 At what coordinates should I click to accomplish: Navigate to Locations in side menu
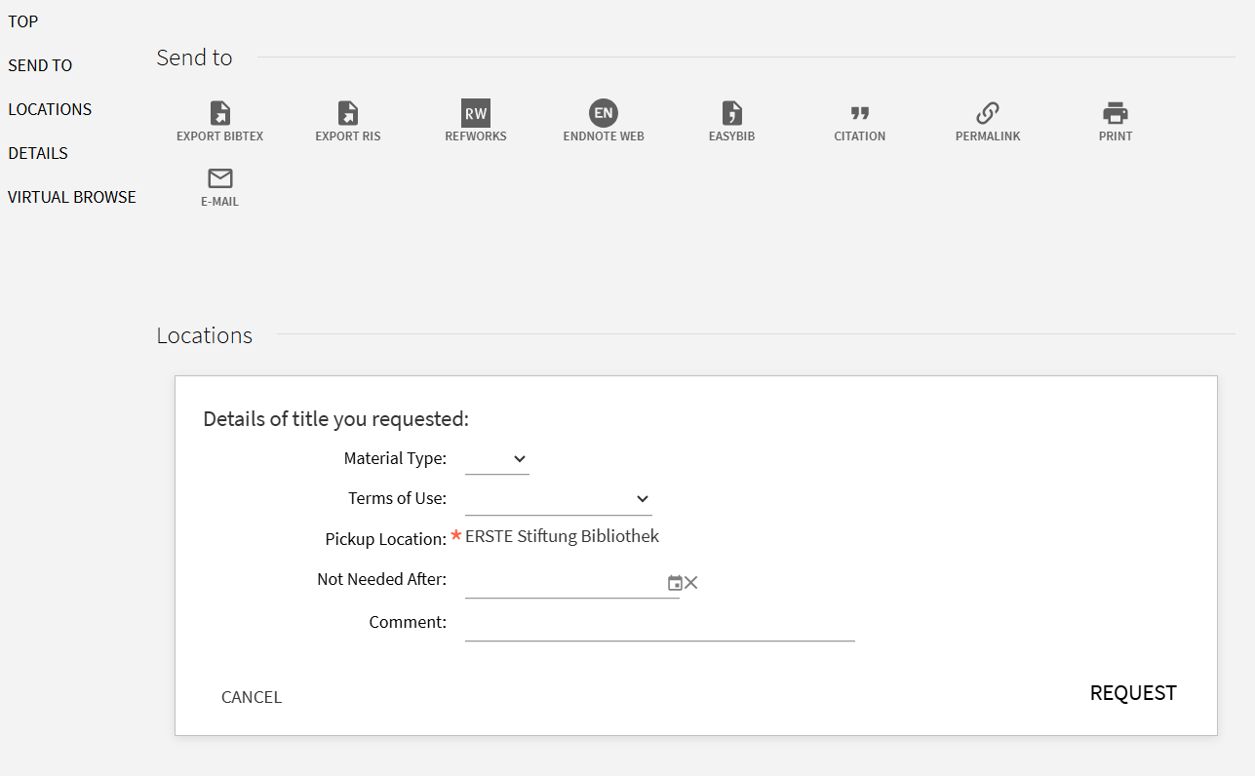click(x=50, y=109)
